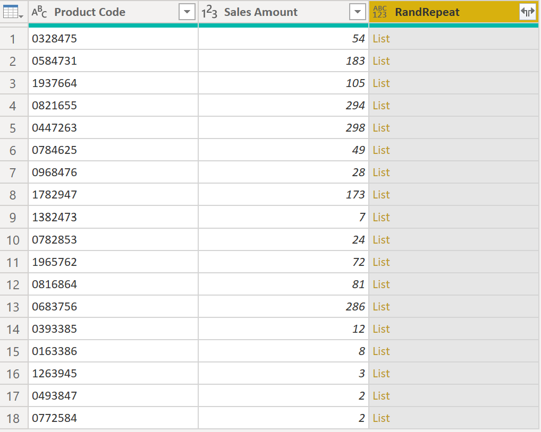Open the List link in row 0816864
The height and width of the screenshot is (432, 541).
pos(381,284)
